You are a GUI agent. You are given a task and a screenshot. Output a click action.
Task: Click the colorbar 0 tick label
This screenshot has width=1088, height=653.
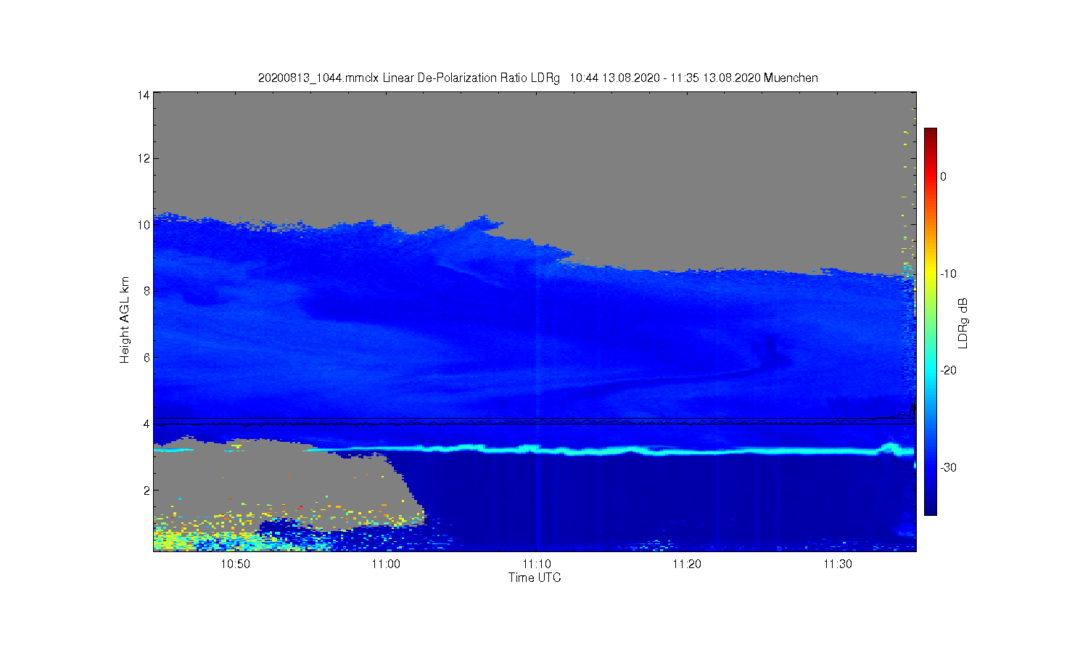click(943, 176)
